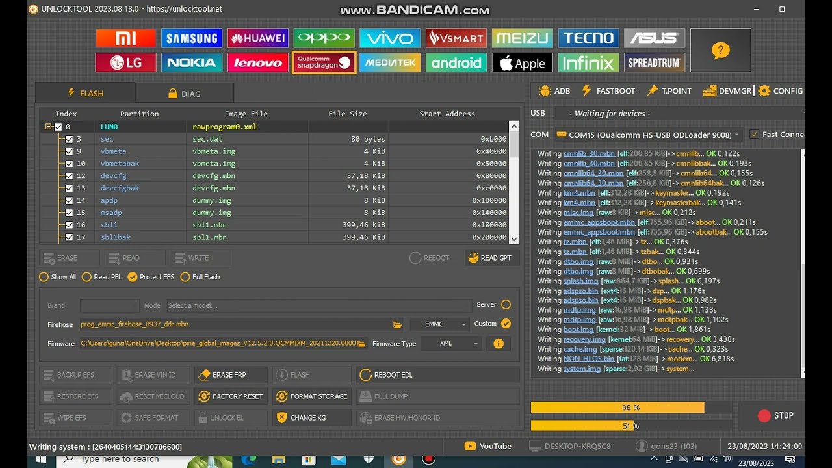This screenshot has width=832, height=468.
Task: Uncheck the sec partition checkbox
Action: pyautogui.click(x=70, y=139)
